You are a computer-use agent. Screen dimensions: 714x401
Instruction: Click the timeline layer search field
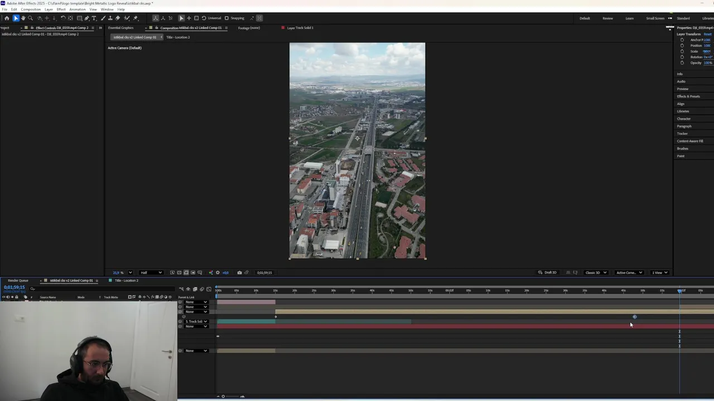[103, 288]
